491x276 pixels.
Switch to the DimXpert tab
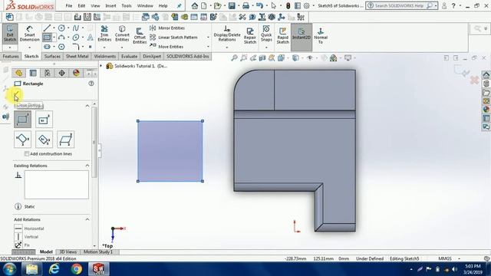click(x=152, y=56)
